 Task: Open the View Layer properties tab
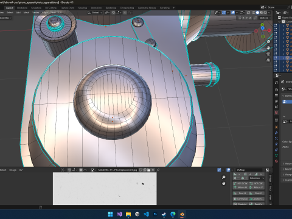point(276,101)
